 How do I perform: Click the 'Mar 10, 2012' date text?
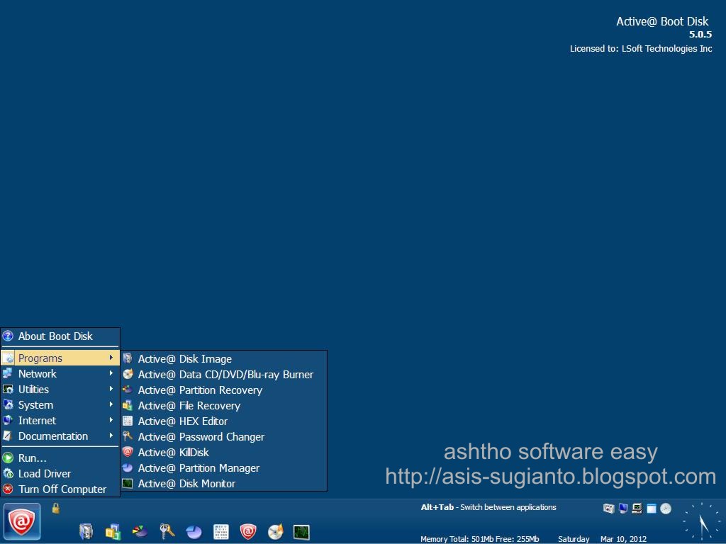(x=623, y=539)
